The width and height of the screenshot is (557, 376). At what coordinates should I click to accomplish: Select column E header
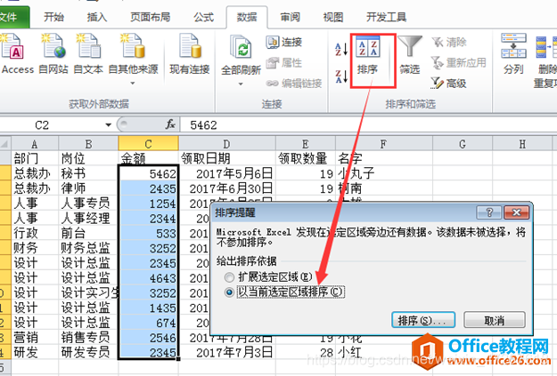(306, 144)
